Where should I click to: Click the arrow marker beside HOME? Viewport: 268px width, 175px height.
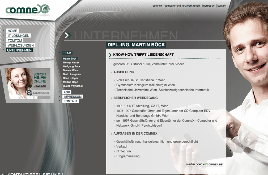[3, 30]
